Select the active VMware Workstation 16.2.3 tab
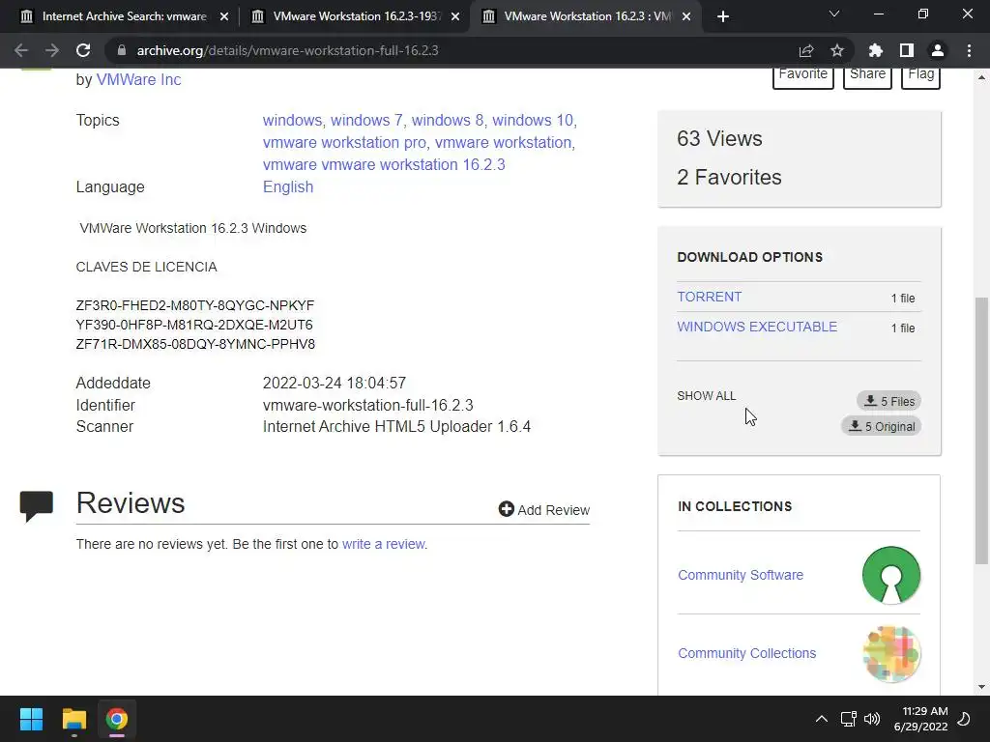 [x=587, y=16]
